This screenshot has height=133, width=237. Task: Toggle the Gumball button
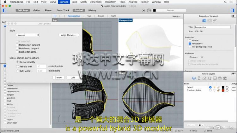click(x=79, y=10)
